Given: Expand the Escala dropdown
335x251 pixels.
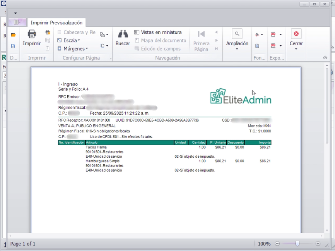Looking at the screenshot, I should click(69, 41).
